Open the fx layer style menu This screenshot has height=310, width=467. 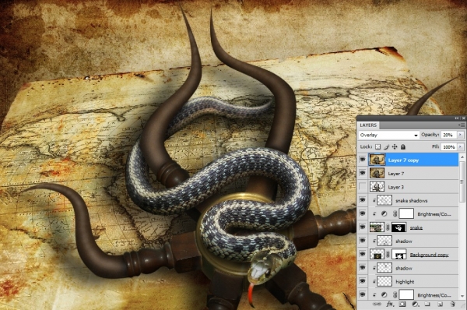point(390,304)
